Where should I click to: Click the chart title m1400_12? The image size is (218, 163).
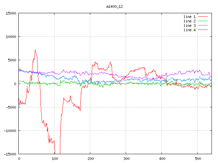(114, 6)
